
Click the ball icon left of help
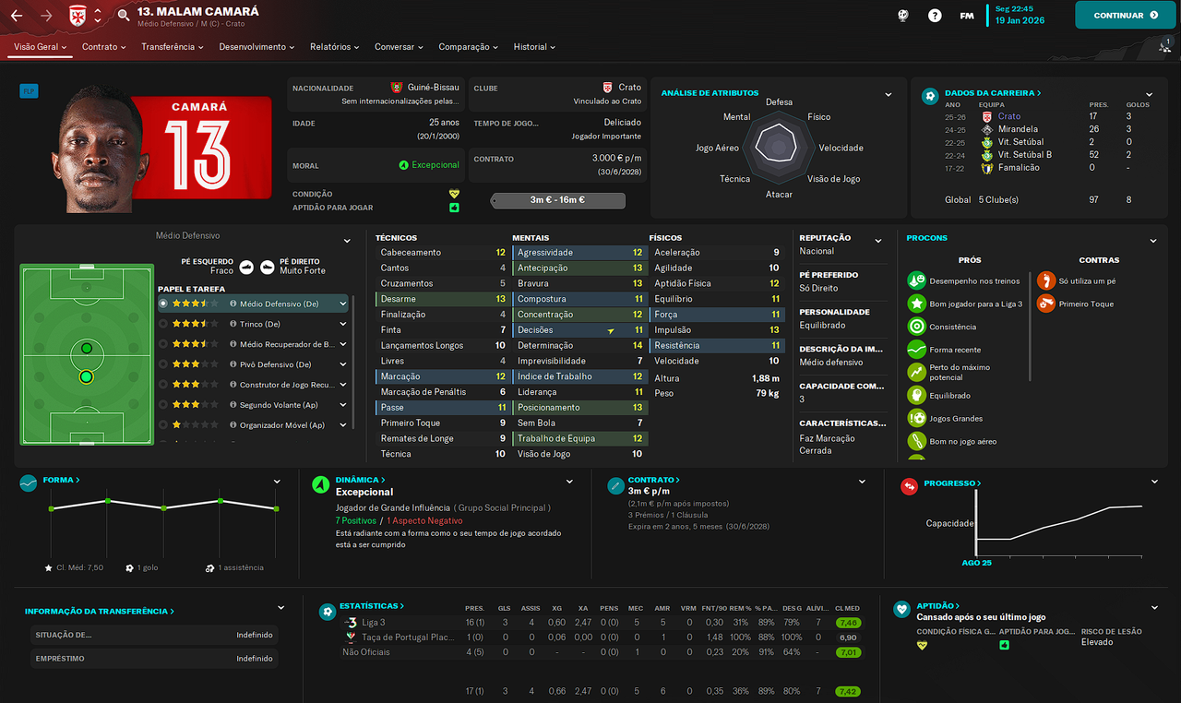(905, 16)
